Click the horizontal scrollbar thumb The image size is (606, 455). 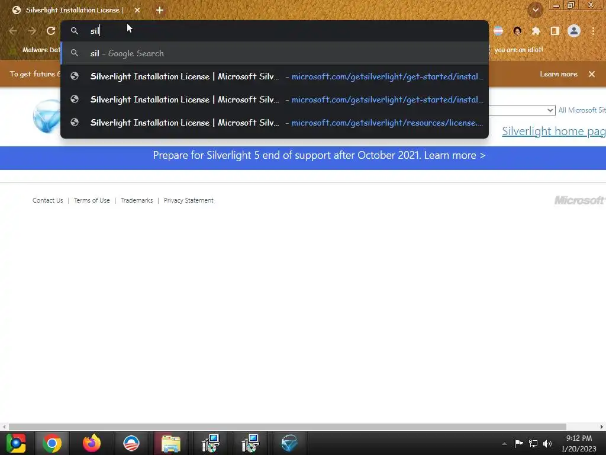[x=288, y=427]
